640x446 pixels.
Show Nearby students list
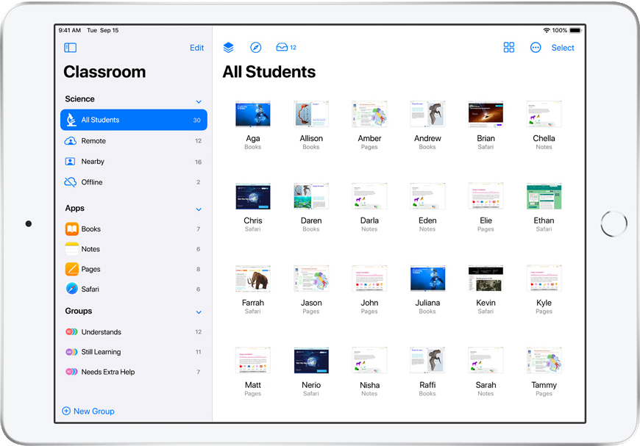tap(93, 162)
